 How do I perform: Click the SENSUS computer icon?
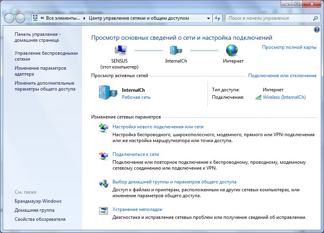tap(121, 50)
